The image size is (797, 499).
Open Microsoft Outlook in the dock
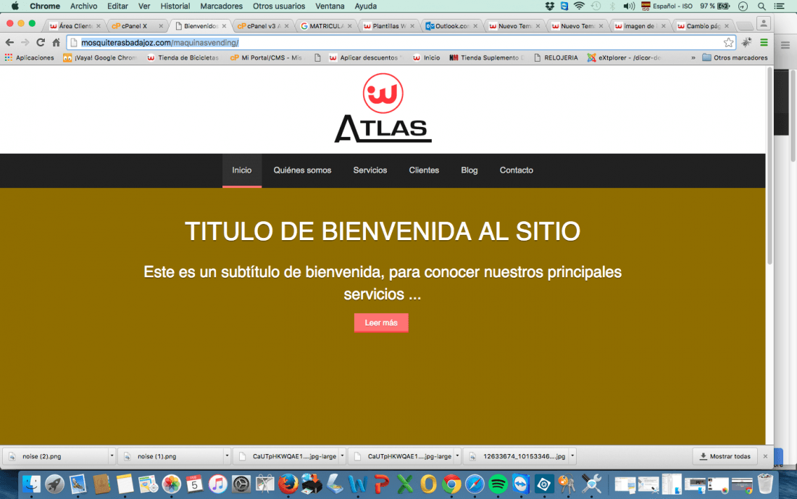point(428,484)
